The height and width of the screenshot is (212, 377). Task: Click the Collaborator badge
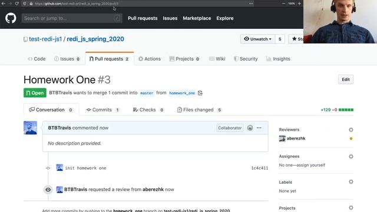(230, 128)
